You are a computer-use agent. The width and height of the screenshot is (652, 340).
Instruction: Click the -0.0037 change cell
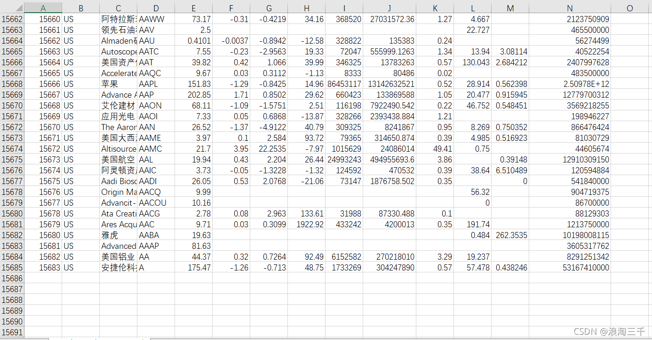(x=231, y=41)
